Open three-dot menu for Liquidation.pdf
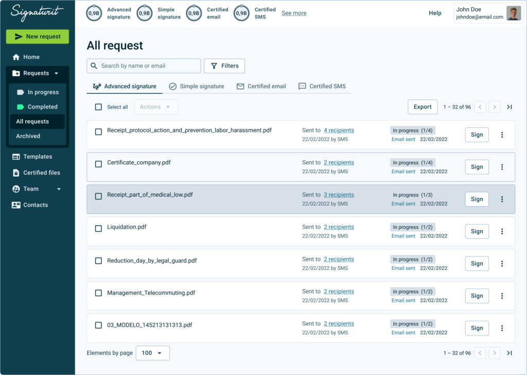The width and height of the screenshot is (527, 375). (x=502, y=231)
